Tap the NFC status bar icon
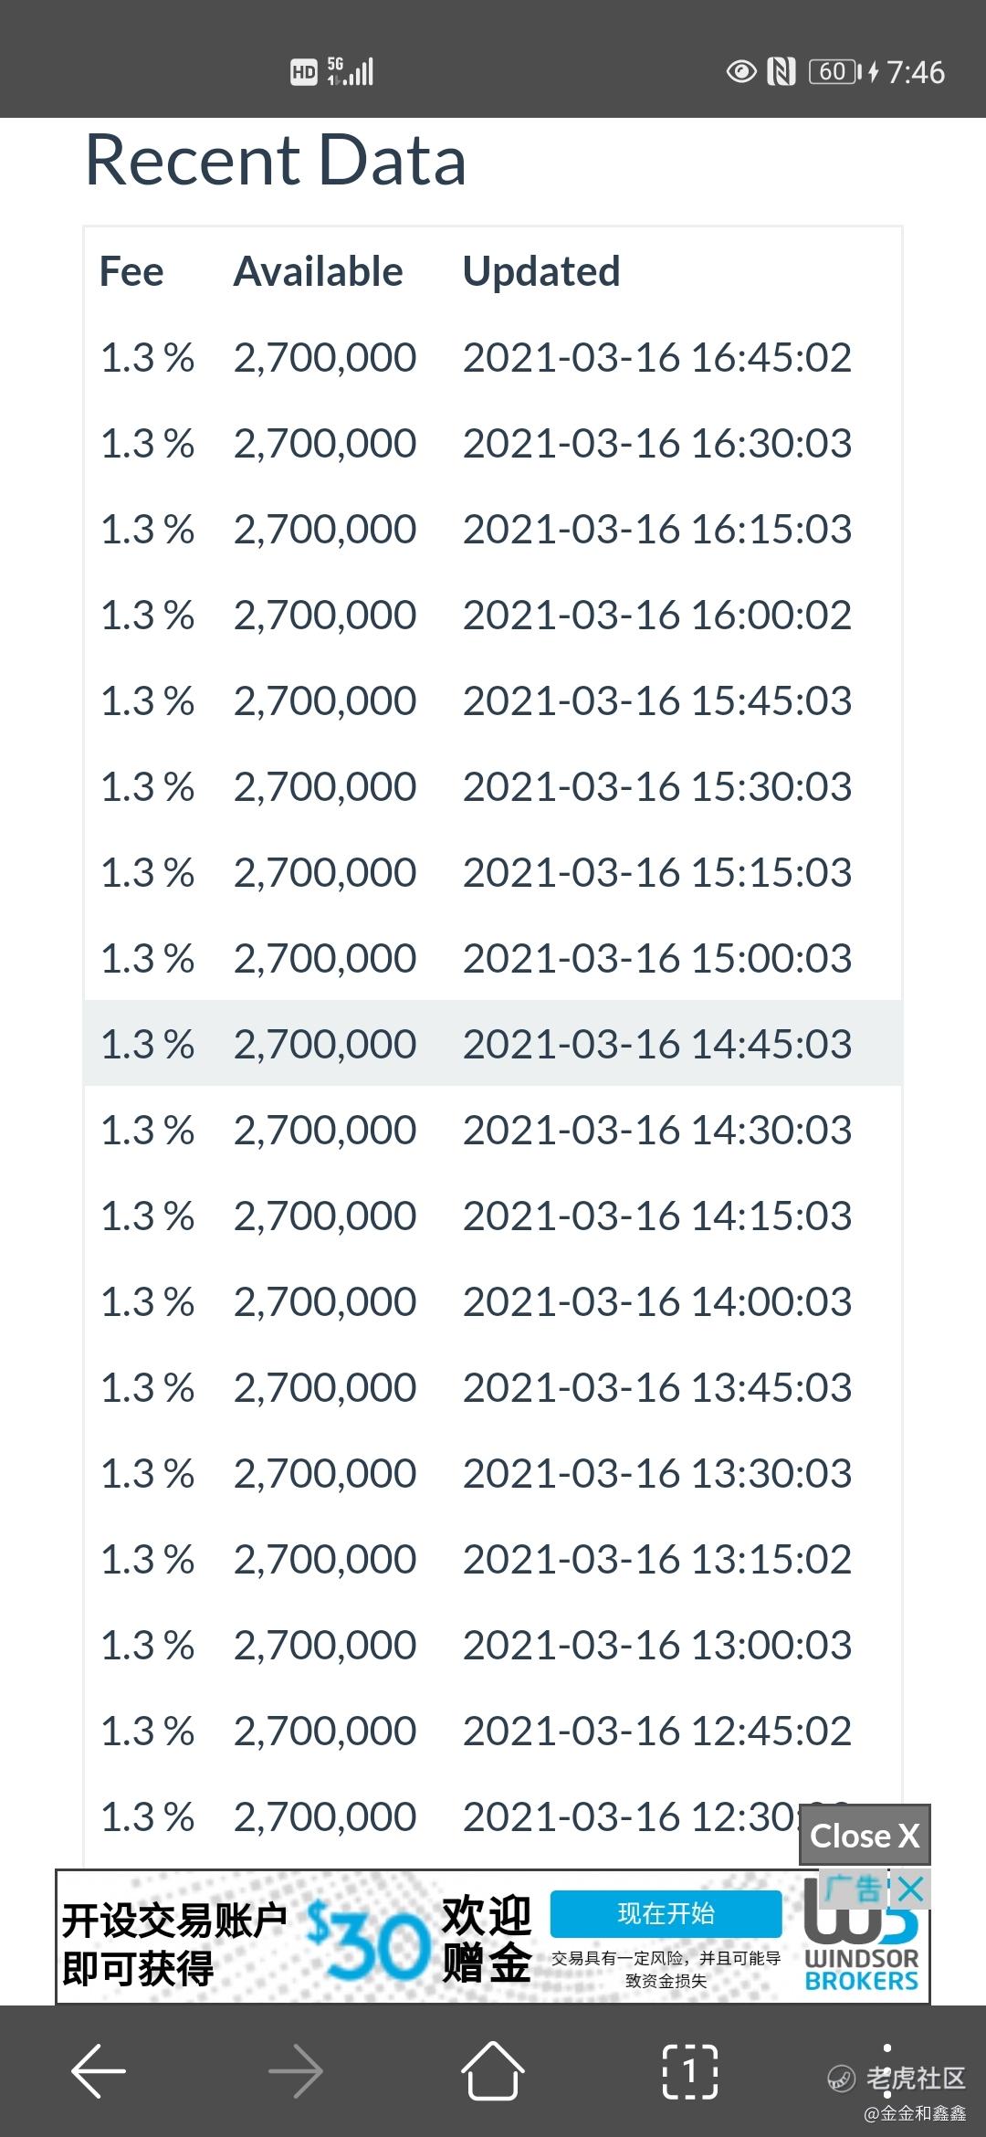The width and height of the screenshot is (986, 2137). click(781, 71)
